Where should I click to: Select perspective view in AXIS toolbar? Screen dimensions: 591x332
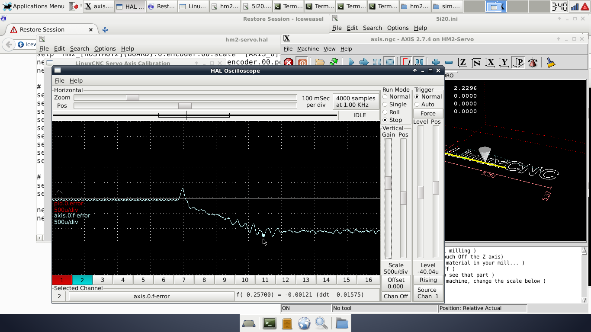[518, 63]
